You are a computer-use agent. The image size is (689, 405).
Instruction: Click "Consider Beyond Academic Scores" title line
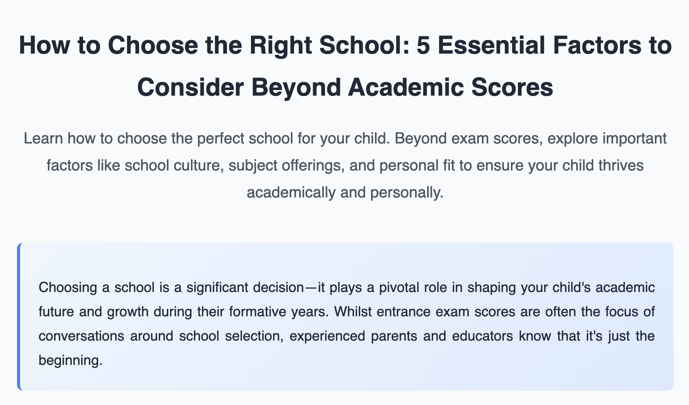[x=345, y=87]
